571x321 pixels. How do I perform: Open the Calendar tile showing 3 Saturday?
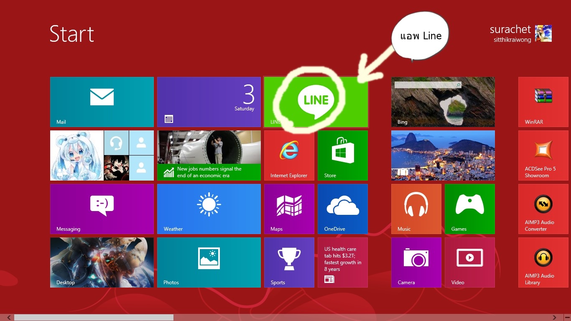click(209, 102)
